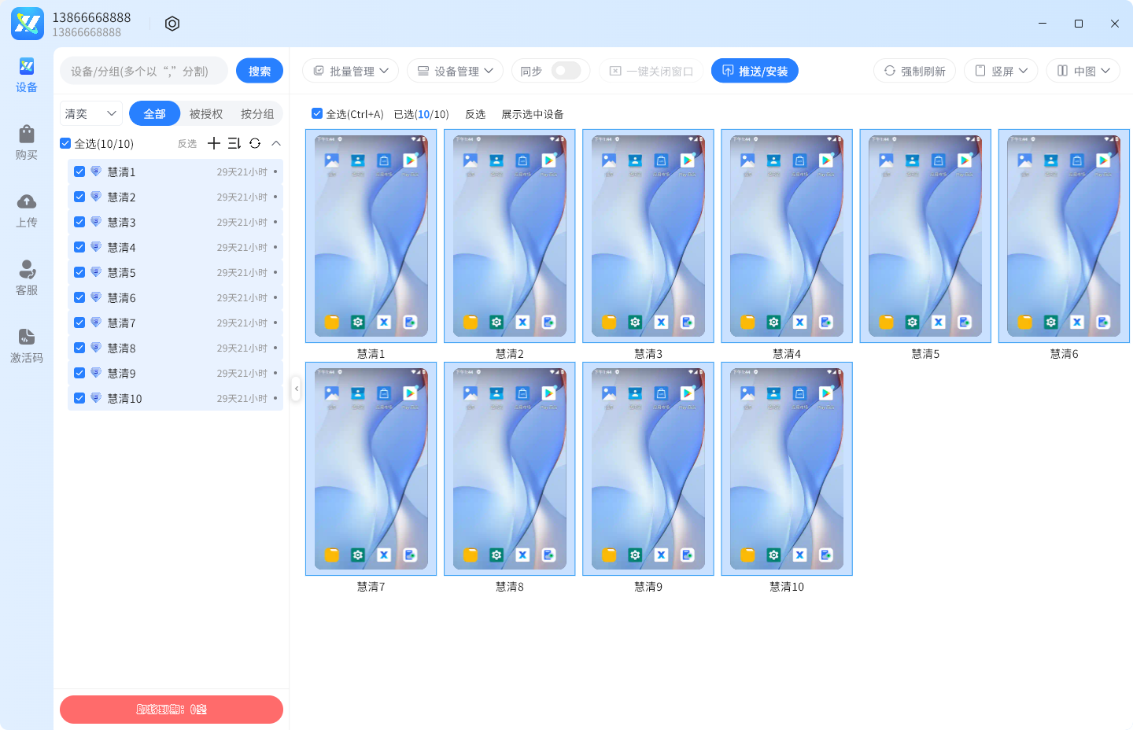
Task: Click the 强制刷新 button
Action: (914, 71)
